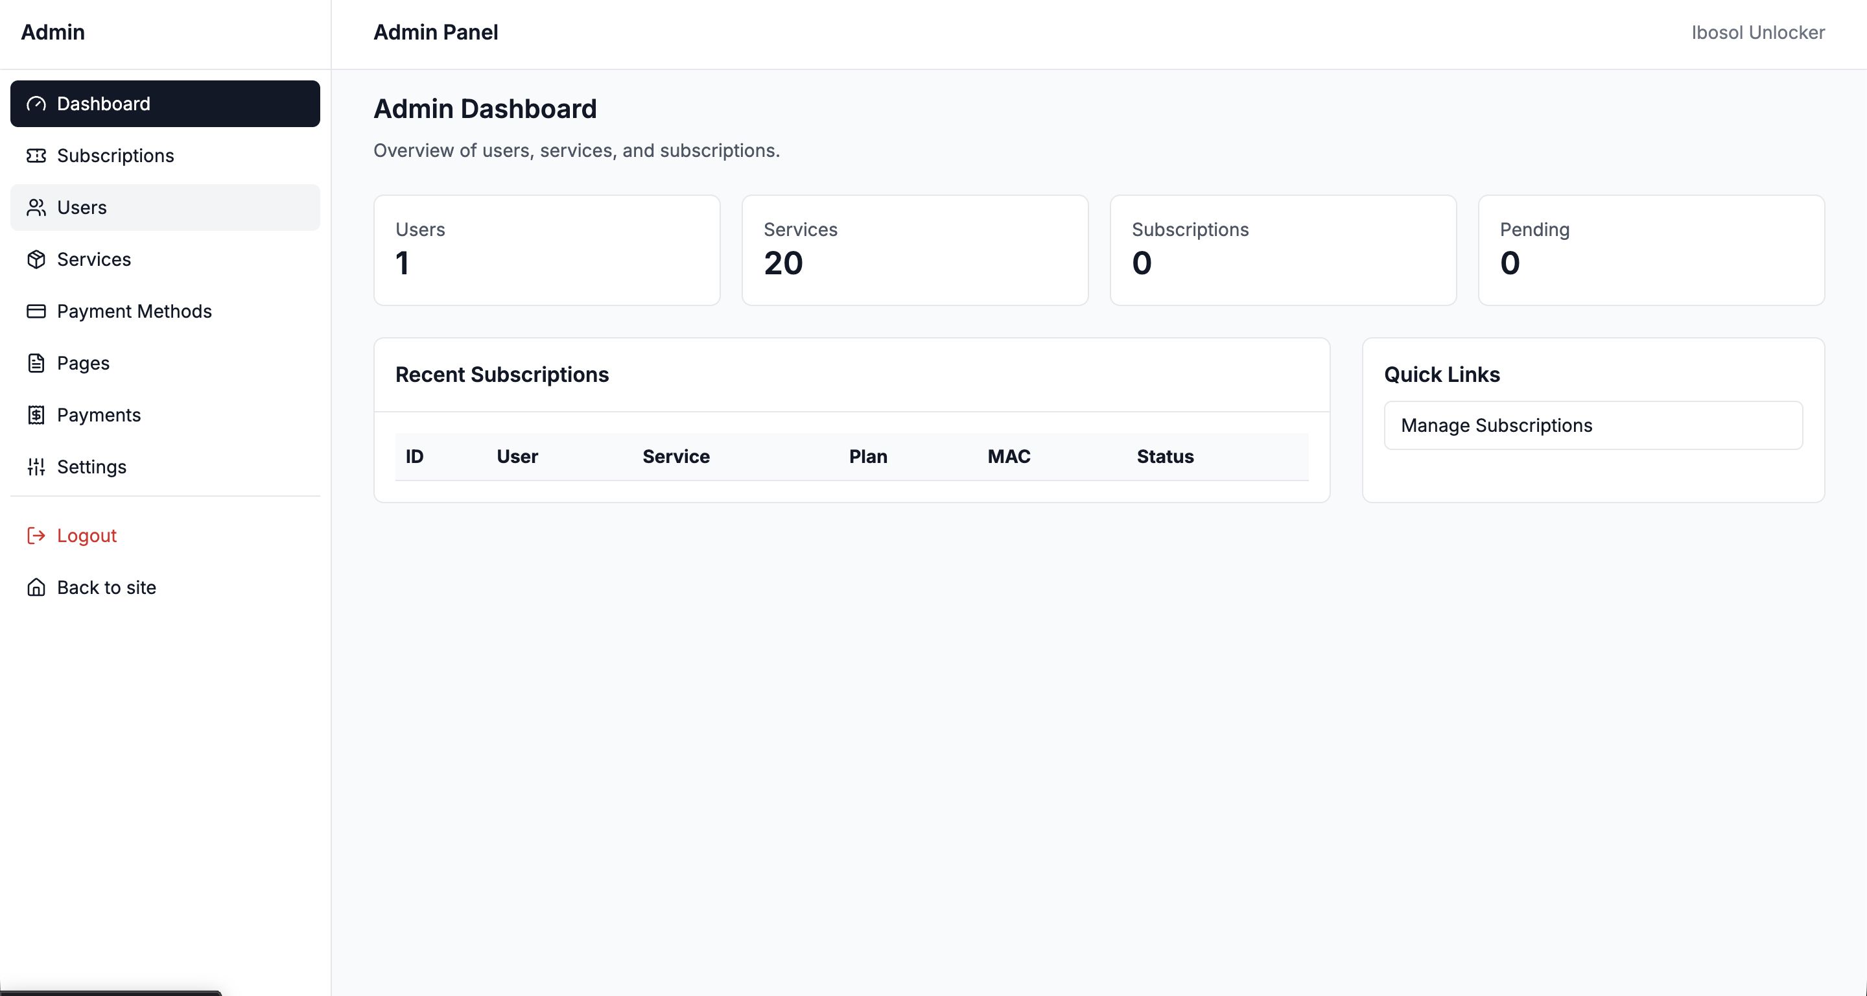This screenshot has width=1867, height=996.
Task: Click the Dashboard gauge icon in sidebar
Action: pos(36,104)
